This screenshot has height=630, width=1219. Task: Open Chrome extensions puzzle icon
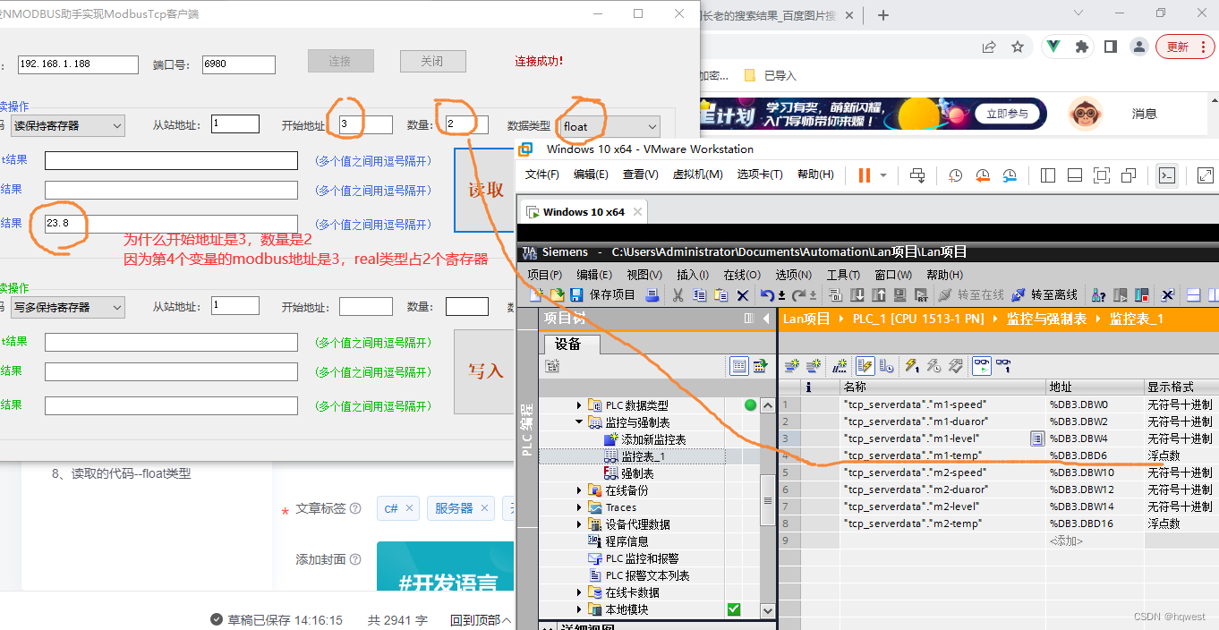point(1082,47)
